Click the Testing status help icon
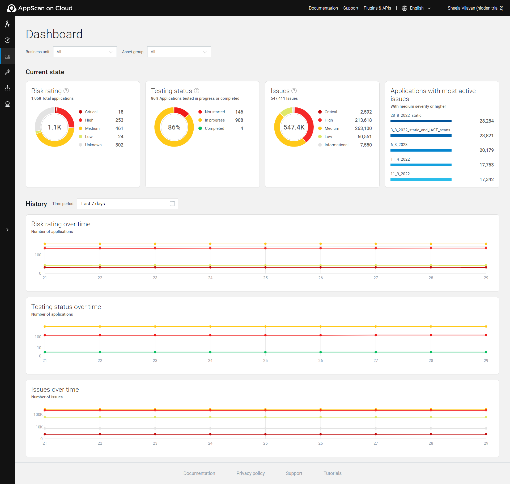 click(197, 91)
